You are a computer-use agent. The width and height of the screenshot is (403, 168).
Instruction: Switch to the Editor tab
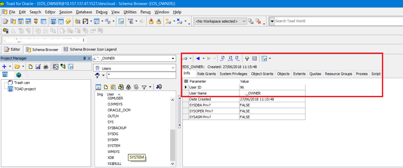[x=12, y=49]
